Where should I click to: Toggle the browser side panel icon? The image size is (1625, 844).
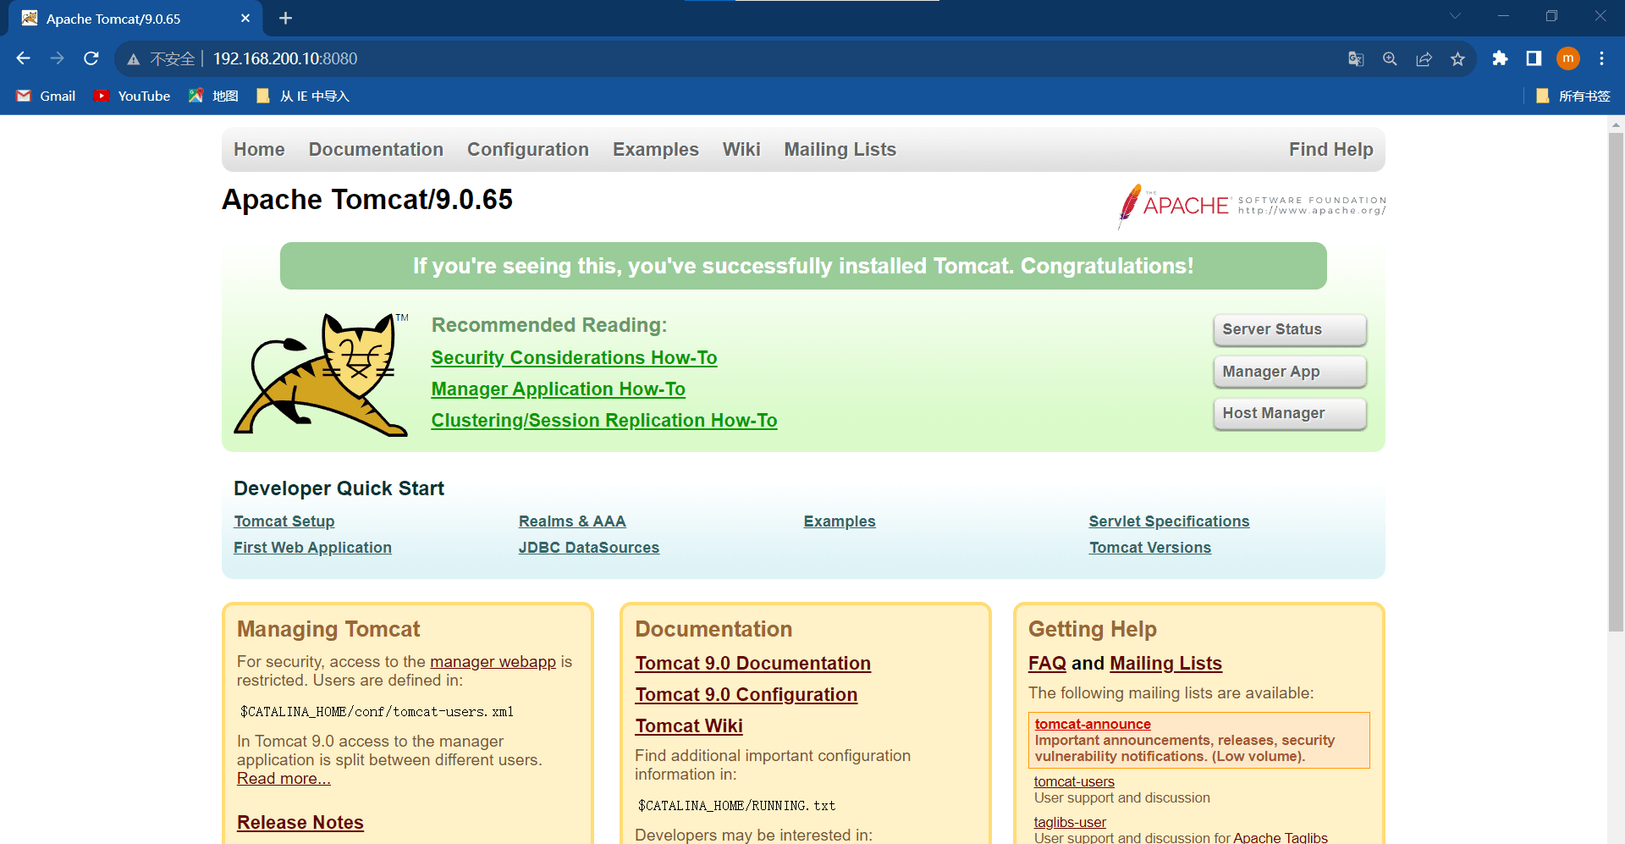click(x=1534, y=58)
